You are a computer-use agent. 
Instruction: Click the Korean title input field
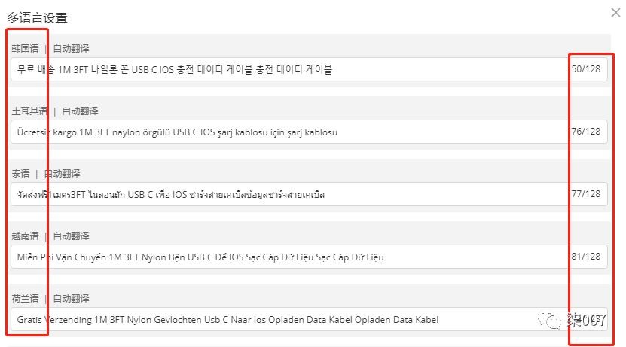pyautogui.click(x=309, y=69)
